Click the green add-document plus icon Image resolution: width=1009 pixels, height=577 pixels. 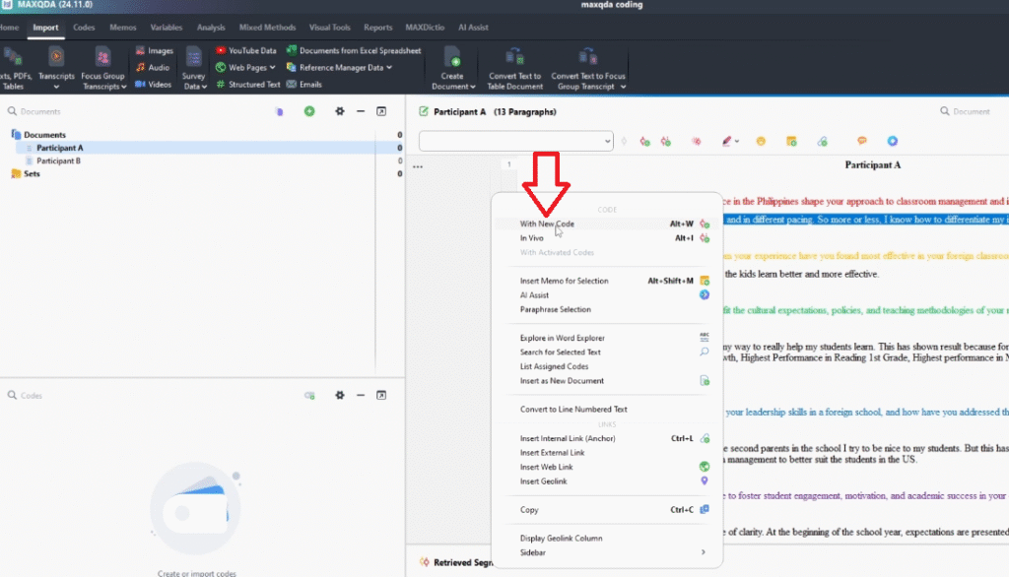309,112
